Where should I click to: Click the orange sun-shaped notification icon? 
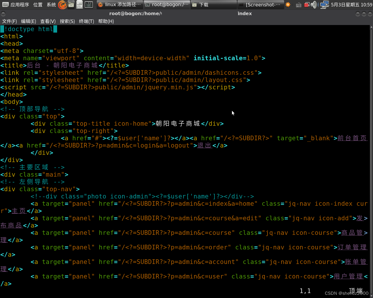[x=288, y=5]
